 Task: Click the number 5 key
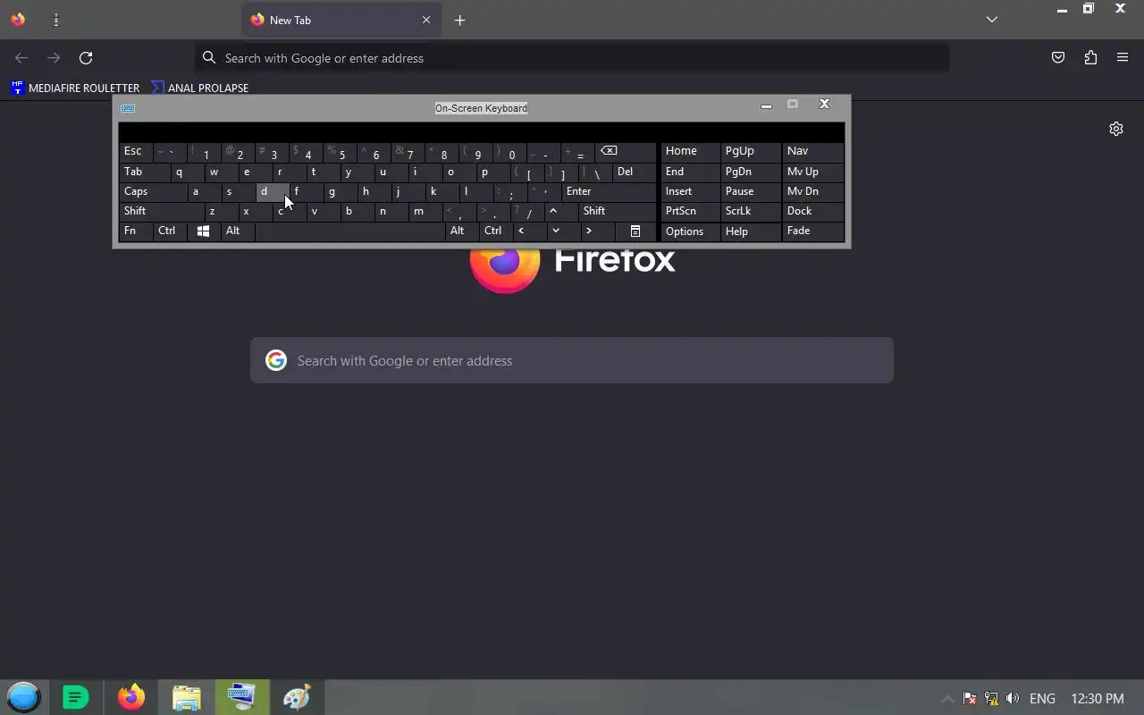pyautogui.click(x=341, y=151)
